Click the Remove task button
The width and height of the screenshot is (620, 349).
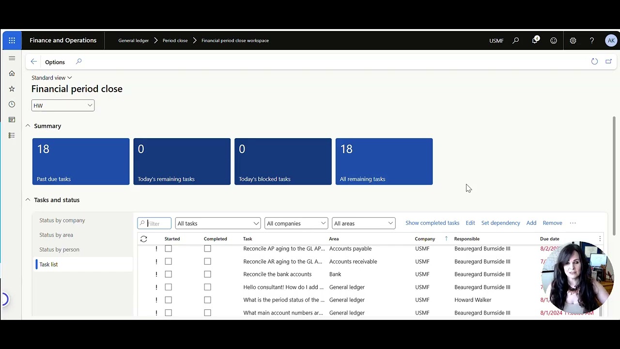click(552, 223)
